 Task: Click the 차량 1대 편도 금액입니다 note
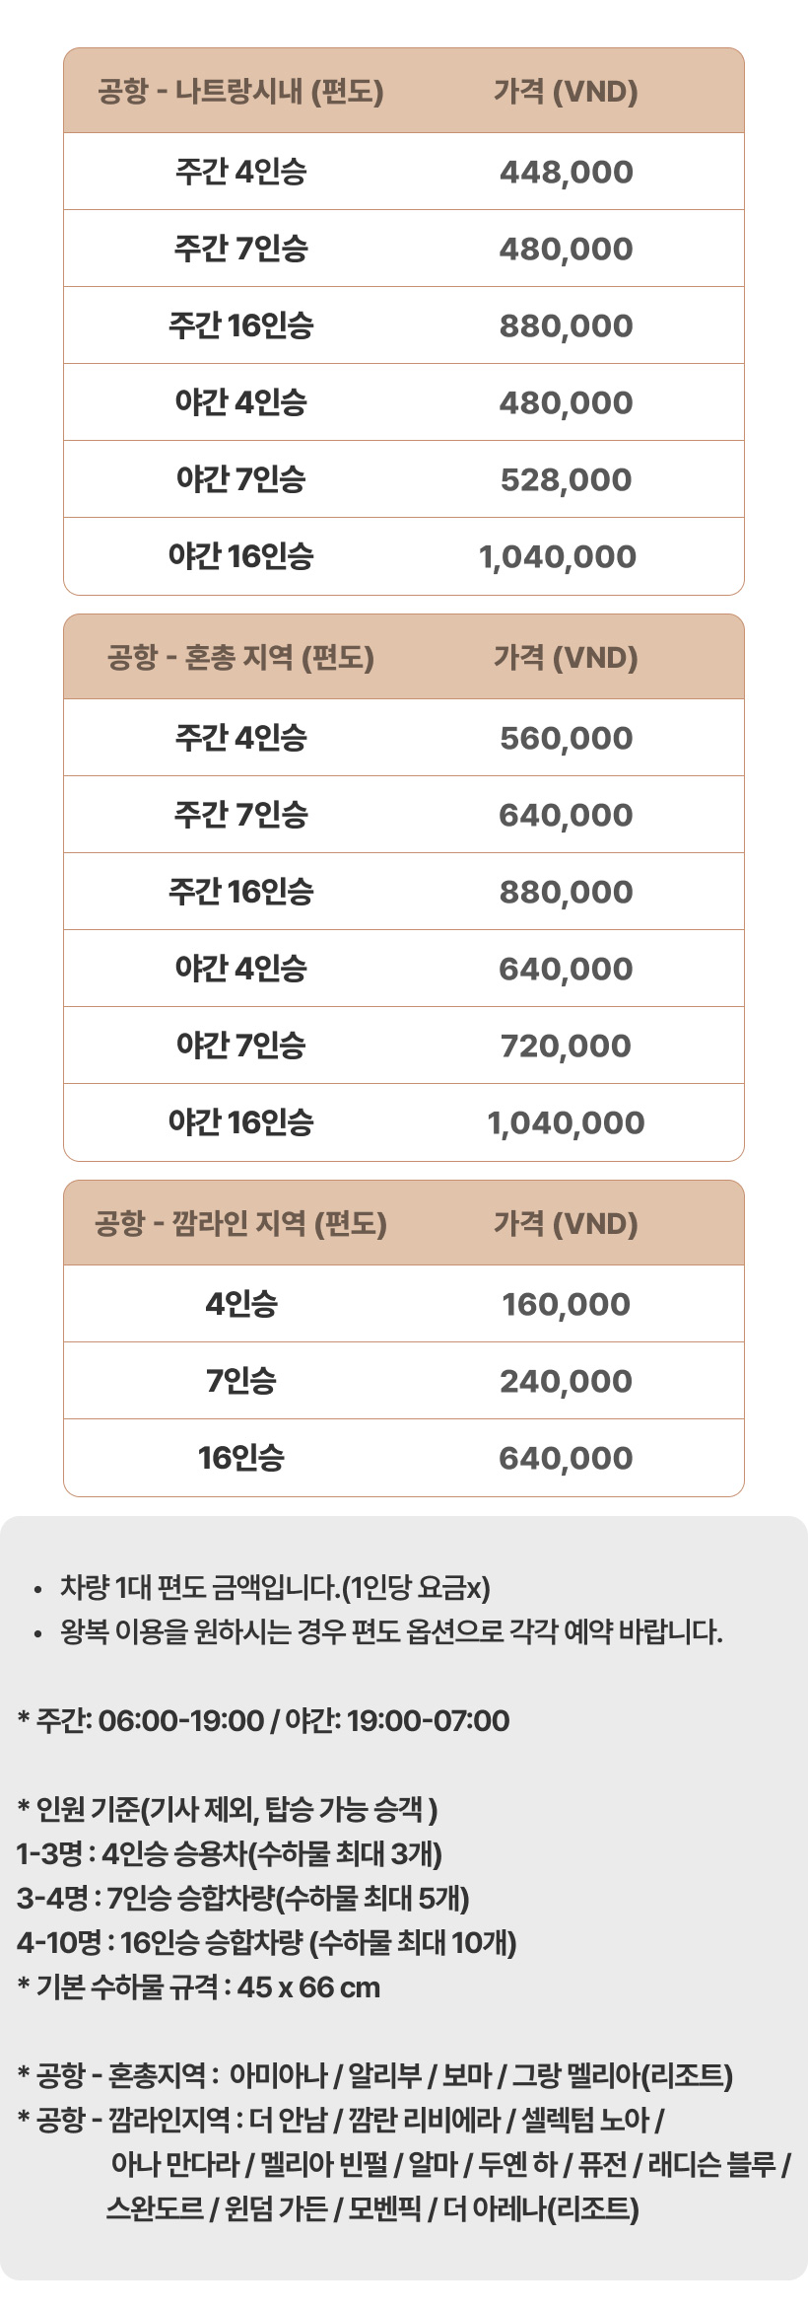point(275,1587)
